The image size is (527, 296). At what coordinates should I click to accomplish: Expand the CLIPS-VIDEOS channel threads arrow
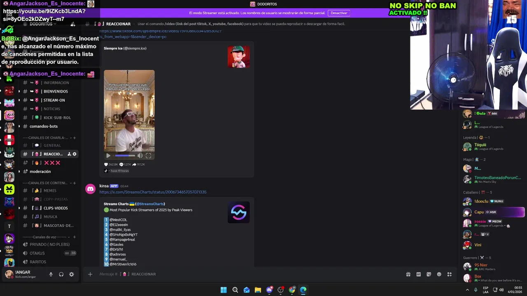(x=19, y=208)
